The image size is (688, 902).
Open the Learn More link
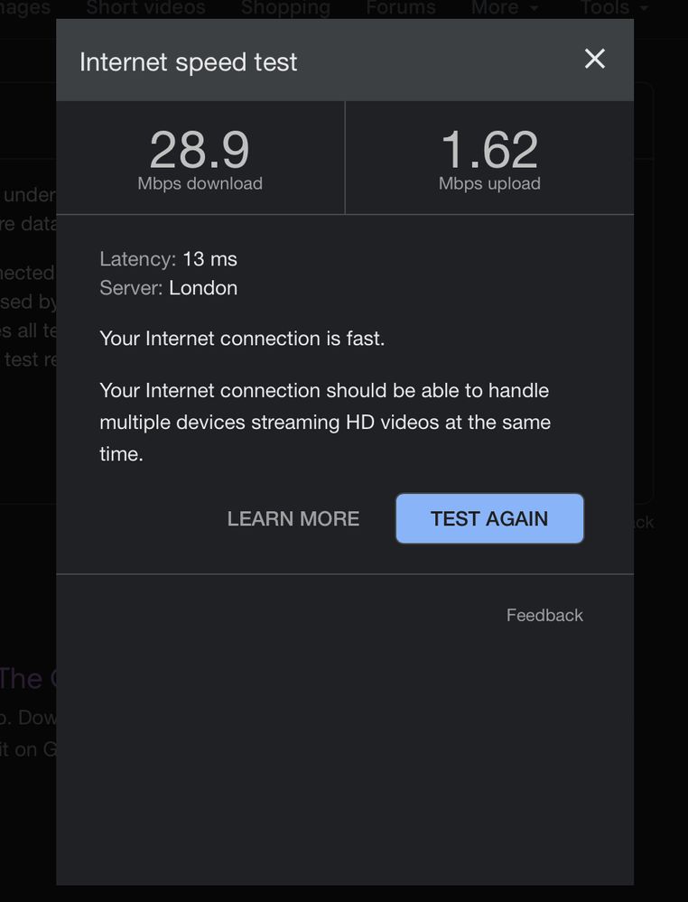[x=293, y=519]
